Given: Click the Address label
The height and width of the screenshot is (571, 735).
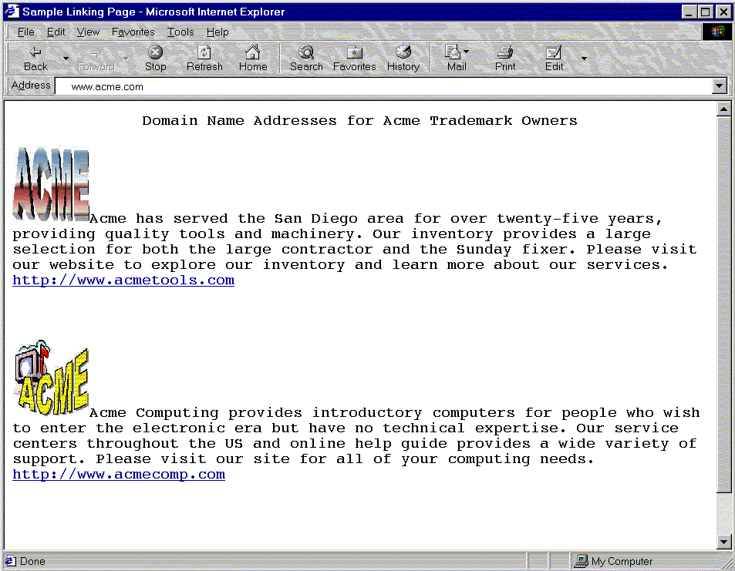Looking at the screenshot, I should point(31,86).
